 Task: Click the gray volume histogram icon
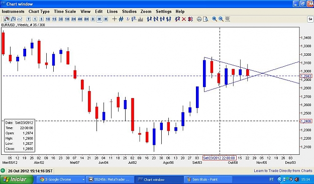pos(140,19)
